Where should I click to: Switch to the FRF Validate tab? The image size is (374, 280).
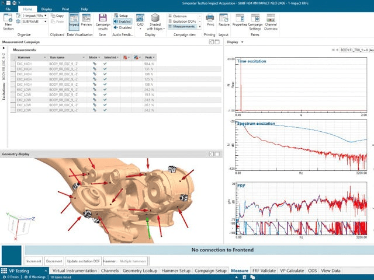(263, 271)
